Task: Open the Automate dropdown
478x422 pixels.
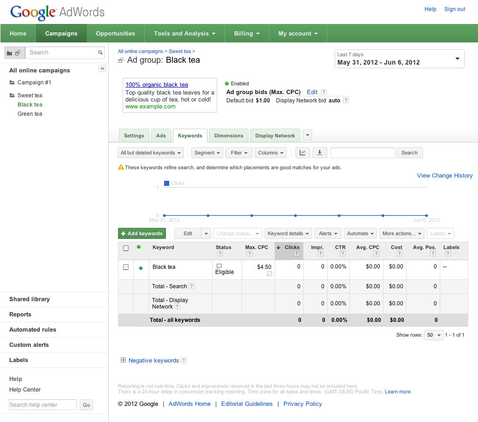Action: pyautogui.click(x=360, y=233)
